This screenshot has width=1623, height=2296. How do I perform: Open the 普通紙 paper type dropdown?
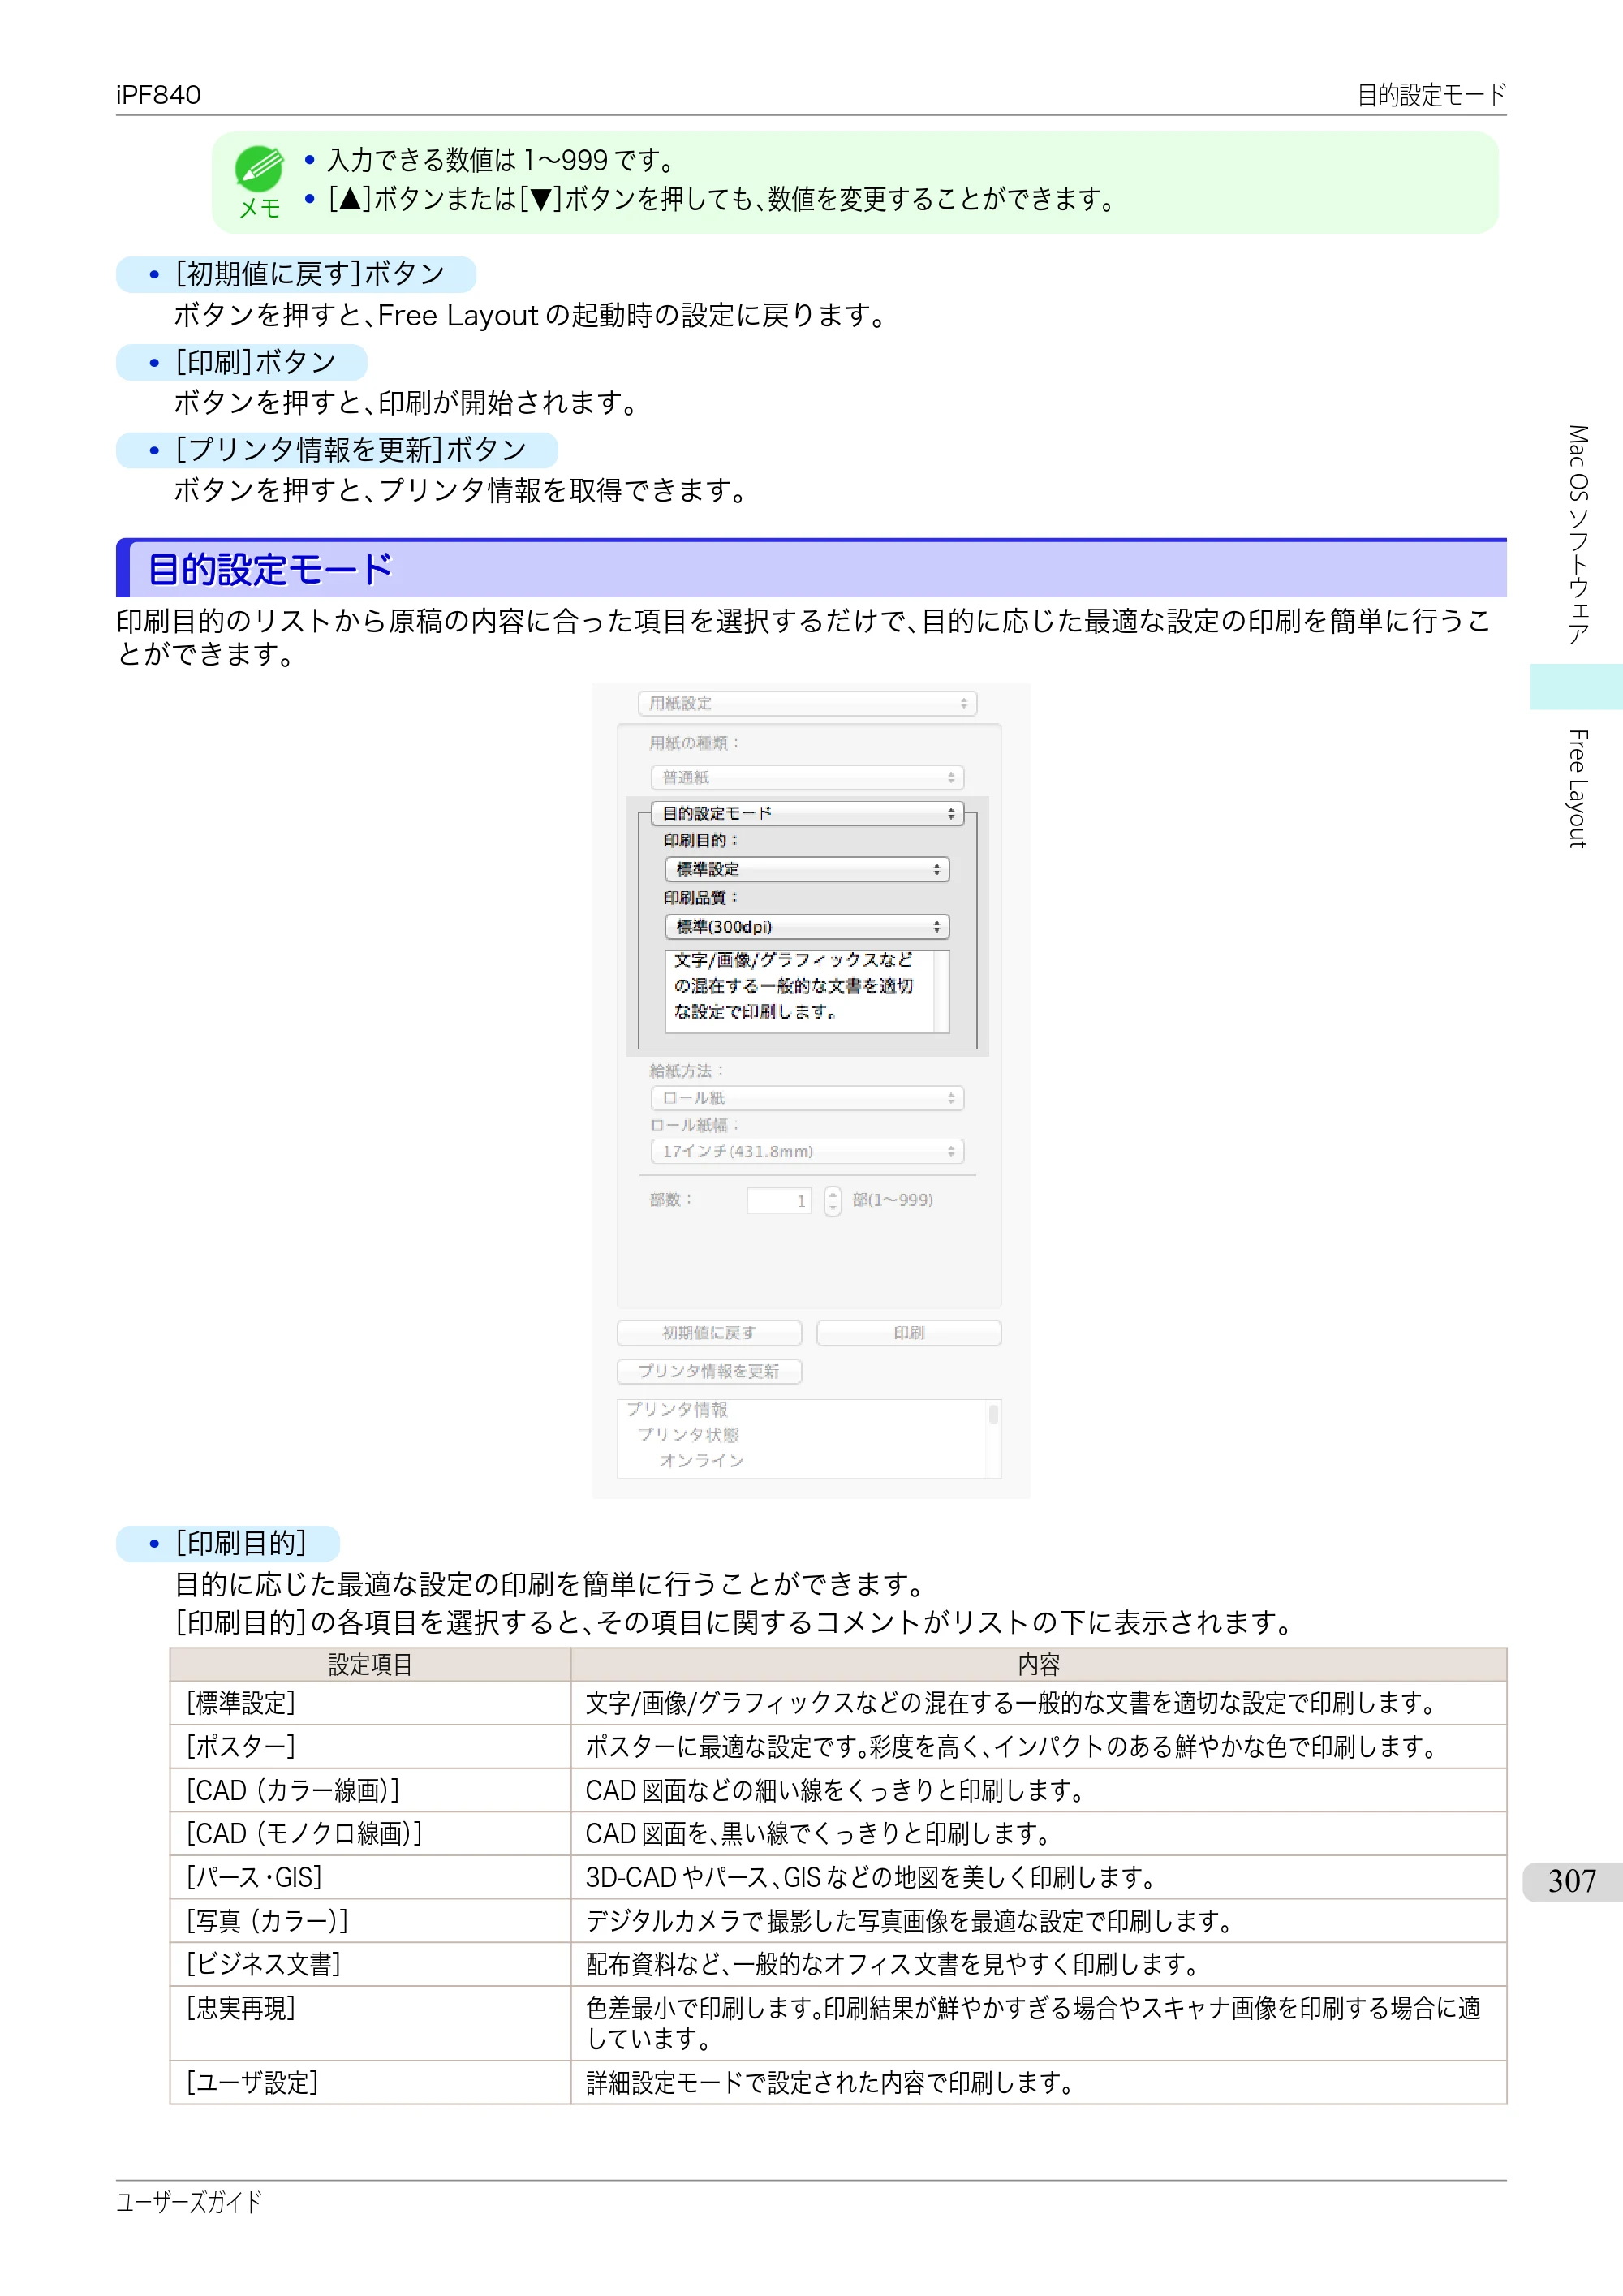pos(807,777)
